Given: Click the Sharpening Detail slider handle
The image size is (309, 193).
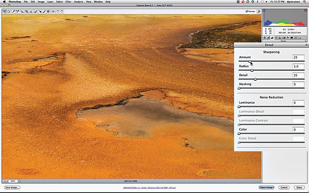Looking at the screenshot, I should [255, 79].
